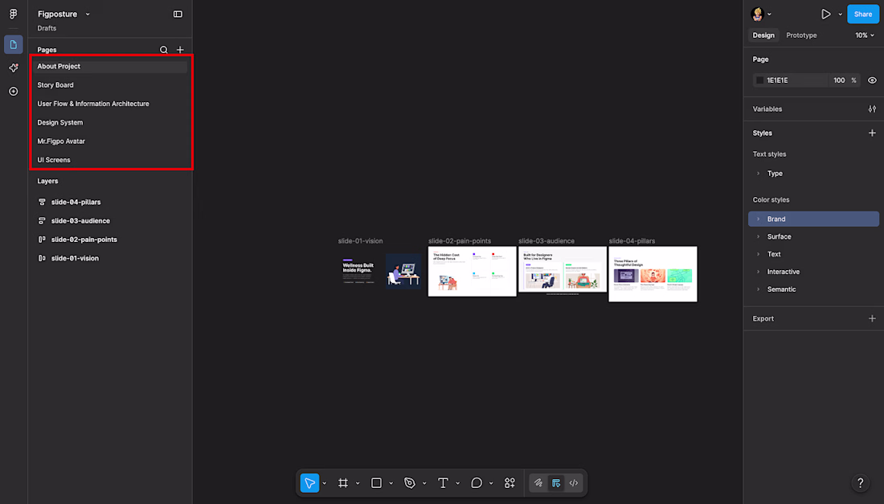The width and height of the screenshot is (884, 504).
Task: Add an export setting plus icon
Action: (872, 318)
